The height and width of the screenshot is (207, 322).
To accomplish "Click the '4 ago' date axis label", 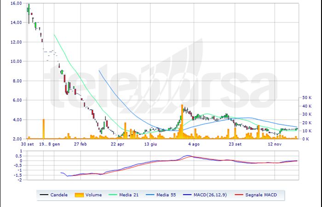I will (194, 144).
